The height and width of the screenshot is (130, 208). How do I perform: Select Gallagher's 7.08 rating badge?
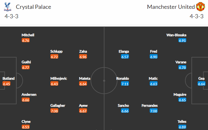pos(54,111)
